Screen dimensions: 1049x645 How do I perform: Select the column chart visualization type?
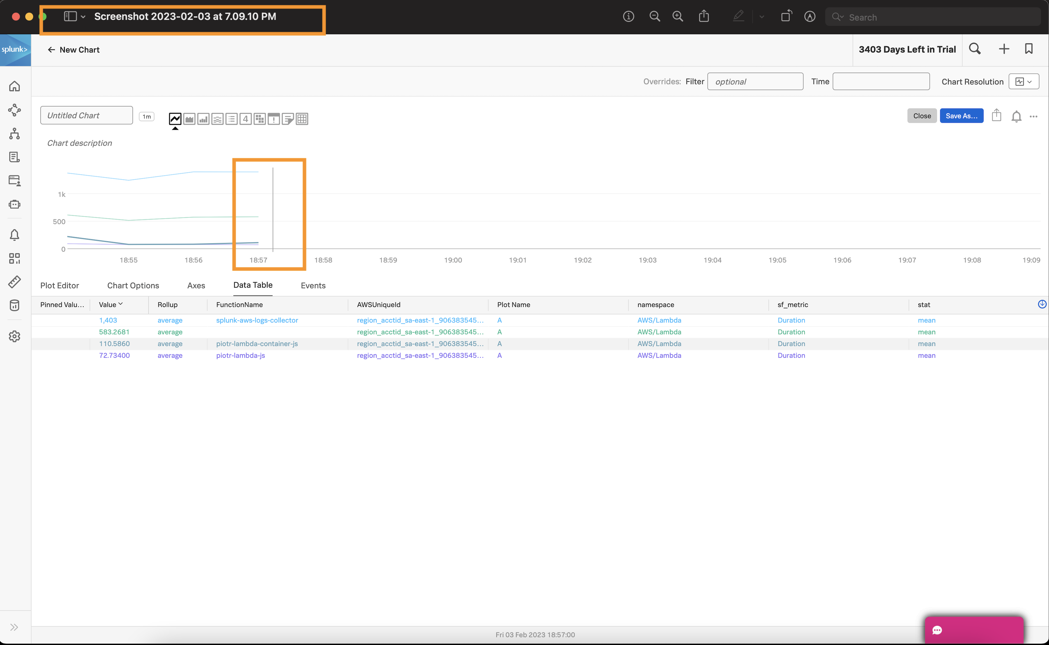(x=203, y=118)
